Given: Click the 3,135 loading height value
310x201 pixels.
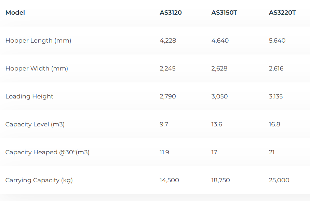Looking at the screenshot, I should (276, 96).
